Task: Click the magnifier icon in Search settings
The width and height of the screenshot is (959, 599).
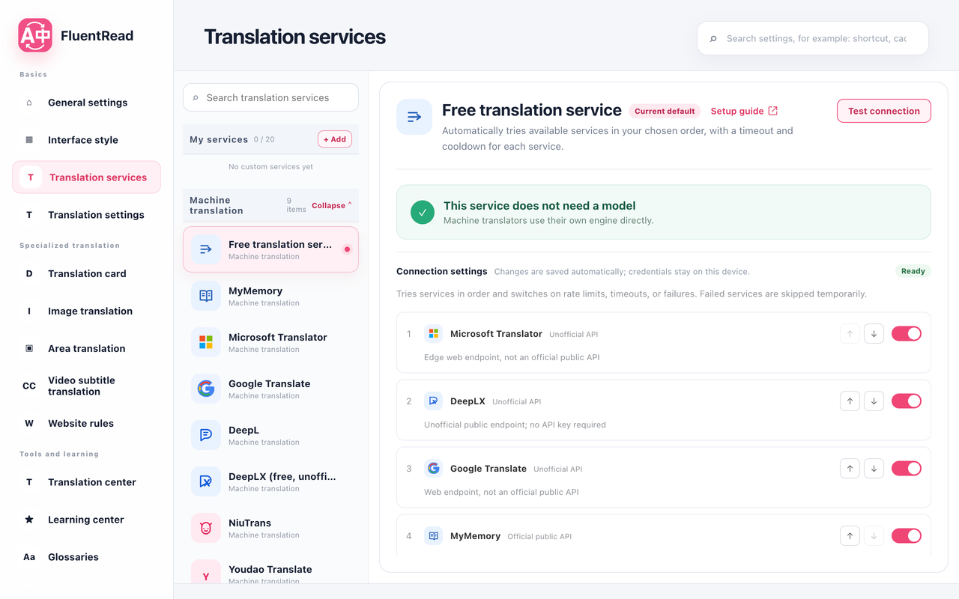Action: (713, 38)
